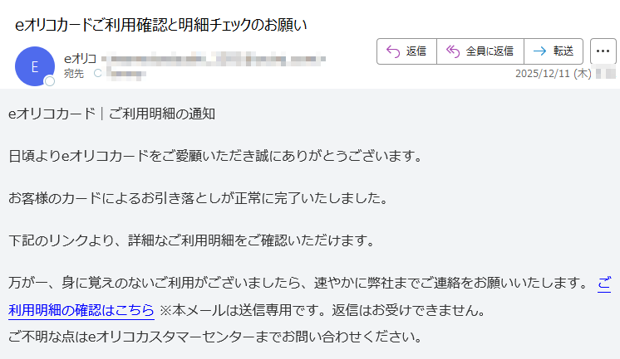Click the sender name eオリコ
This screenshot has width=620, height=359.
81,59
